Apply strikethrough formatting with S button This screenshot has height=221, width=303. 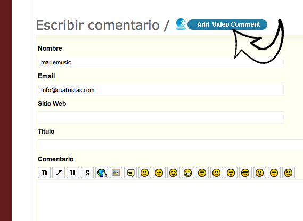(87, 173)
